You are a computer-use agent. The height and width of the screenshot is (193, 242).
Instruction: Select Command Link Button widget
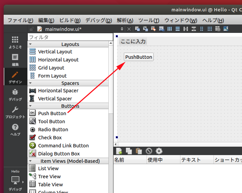pyautogui.click(x=68, y=145)
